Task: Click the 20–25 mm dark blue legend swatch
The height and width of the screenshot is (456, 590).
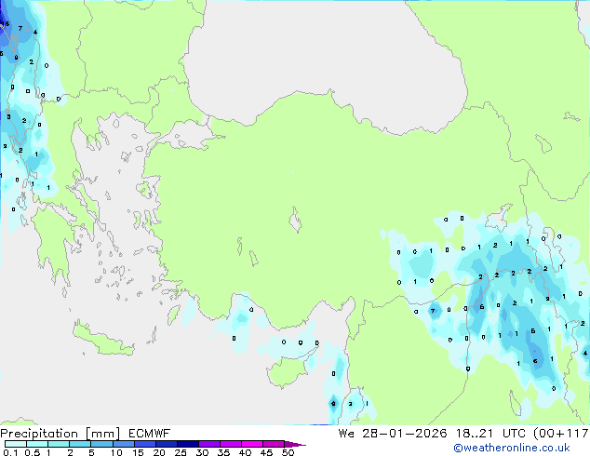Action: [x=167, y=444]
